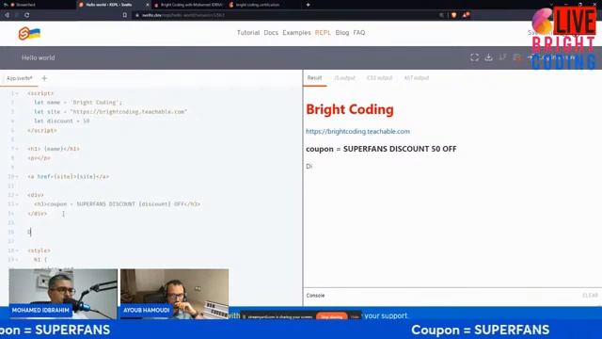
Task: Close the Hello world REPL tab
Action: pyautogui.click(x=148, y=5)
